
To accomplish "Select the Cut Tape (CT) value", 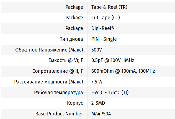I will pyautogui.click(x=105, y=18).
